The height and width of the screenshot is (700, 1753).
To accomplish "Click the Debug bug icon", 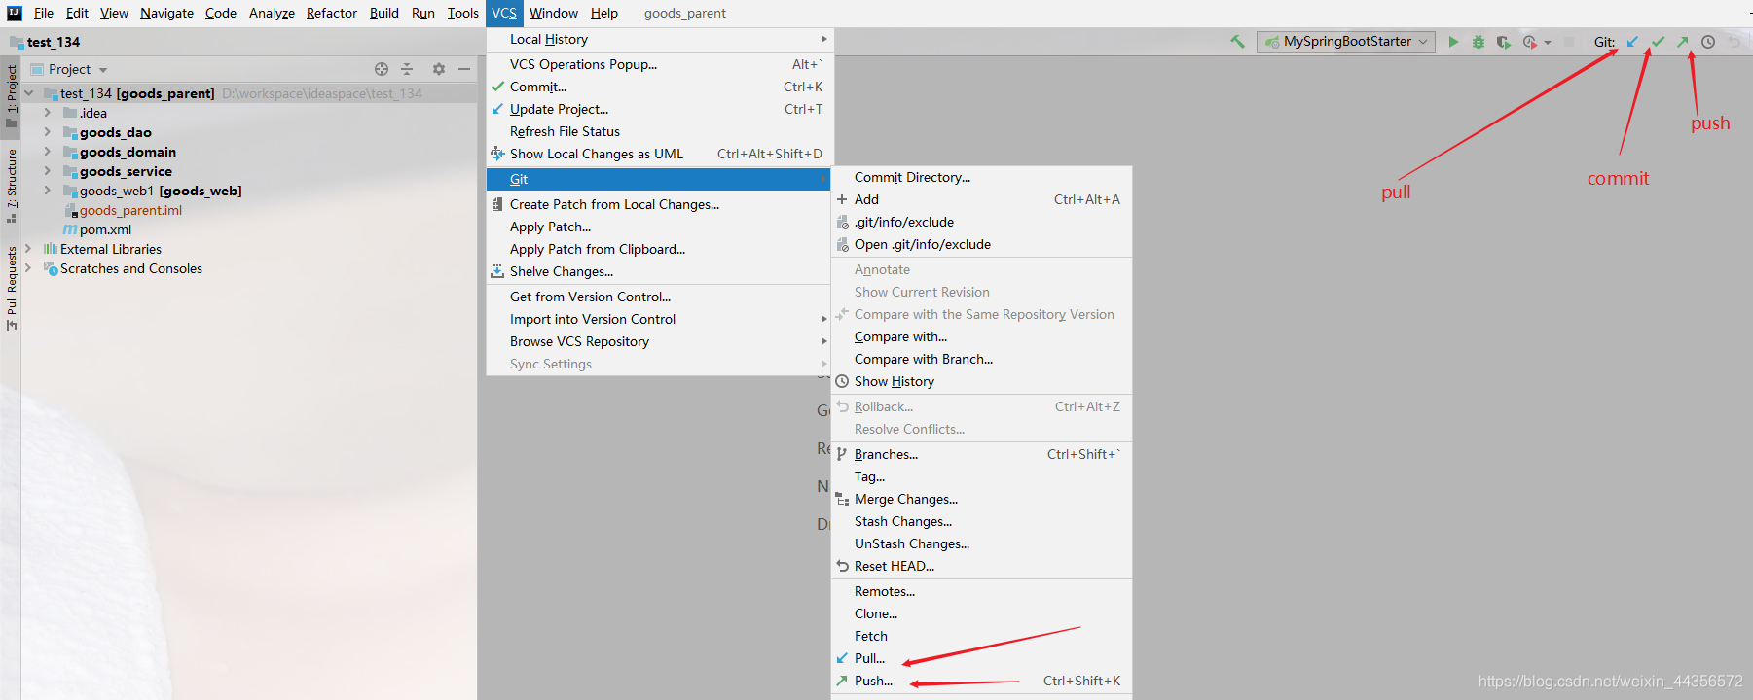I will point(1479,42).
